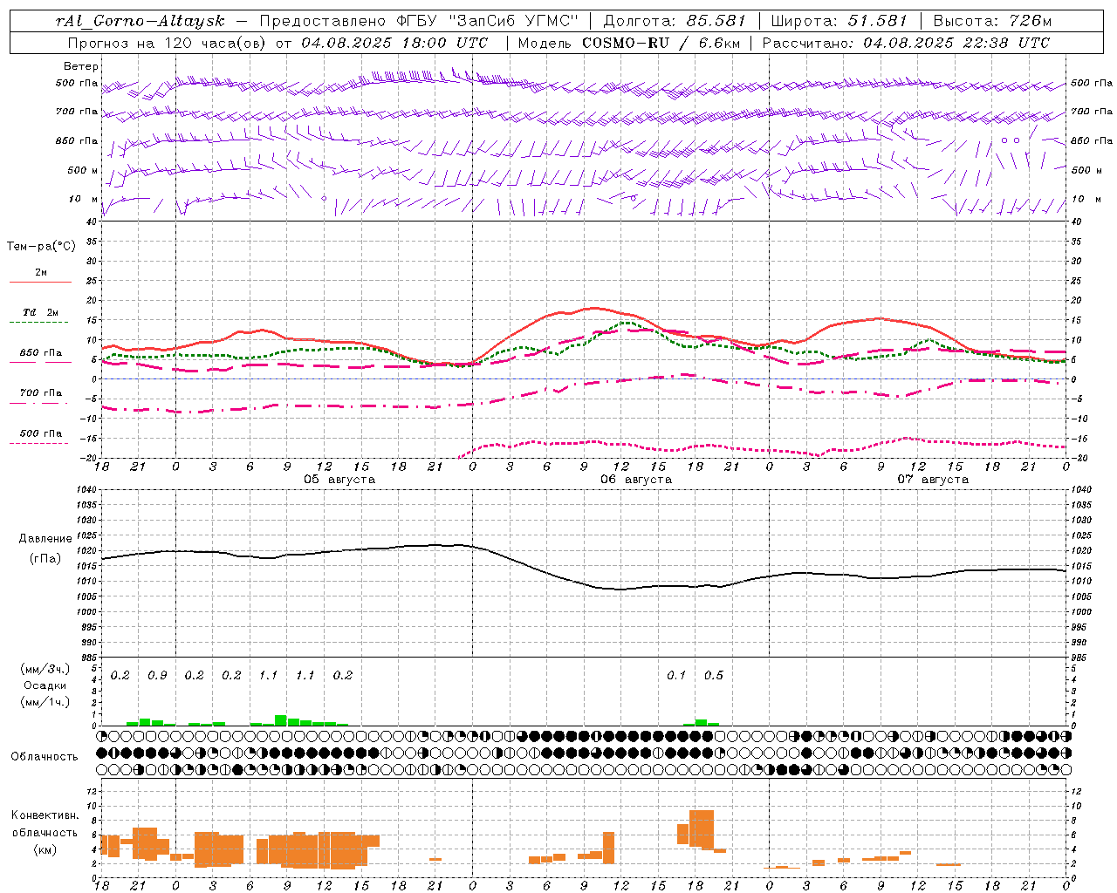Click the 10 м wind level label on the left
1117x893 pixels.
pos(83,199)
